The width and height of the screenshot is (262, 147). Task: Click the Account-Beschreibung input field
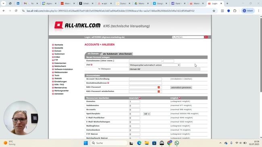[146, 79]
